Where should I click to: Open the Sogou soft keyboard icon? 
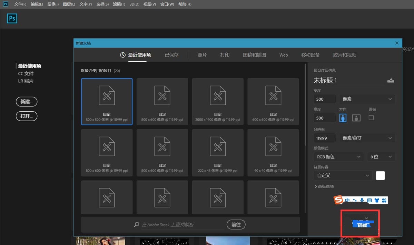point(370,200)
